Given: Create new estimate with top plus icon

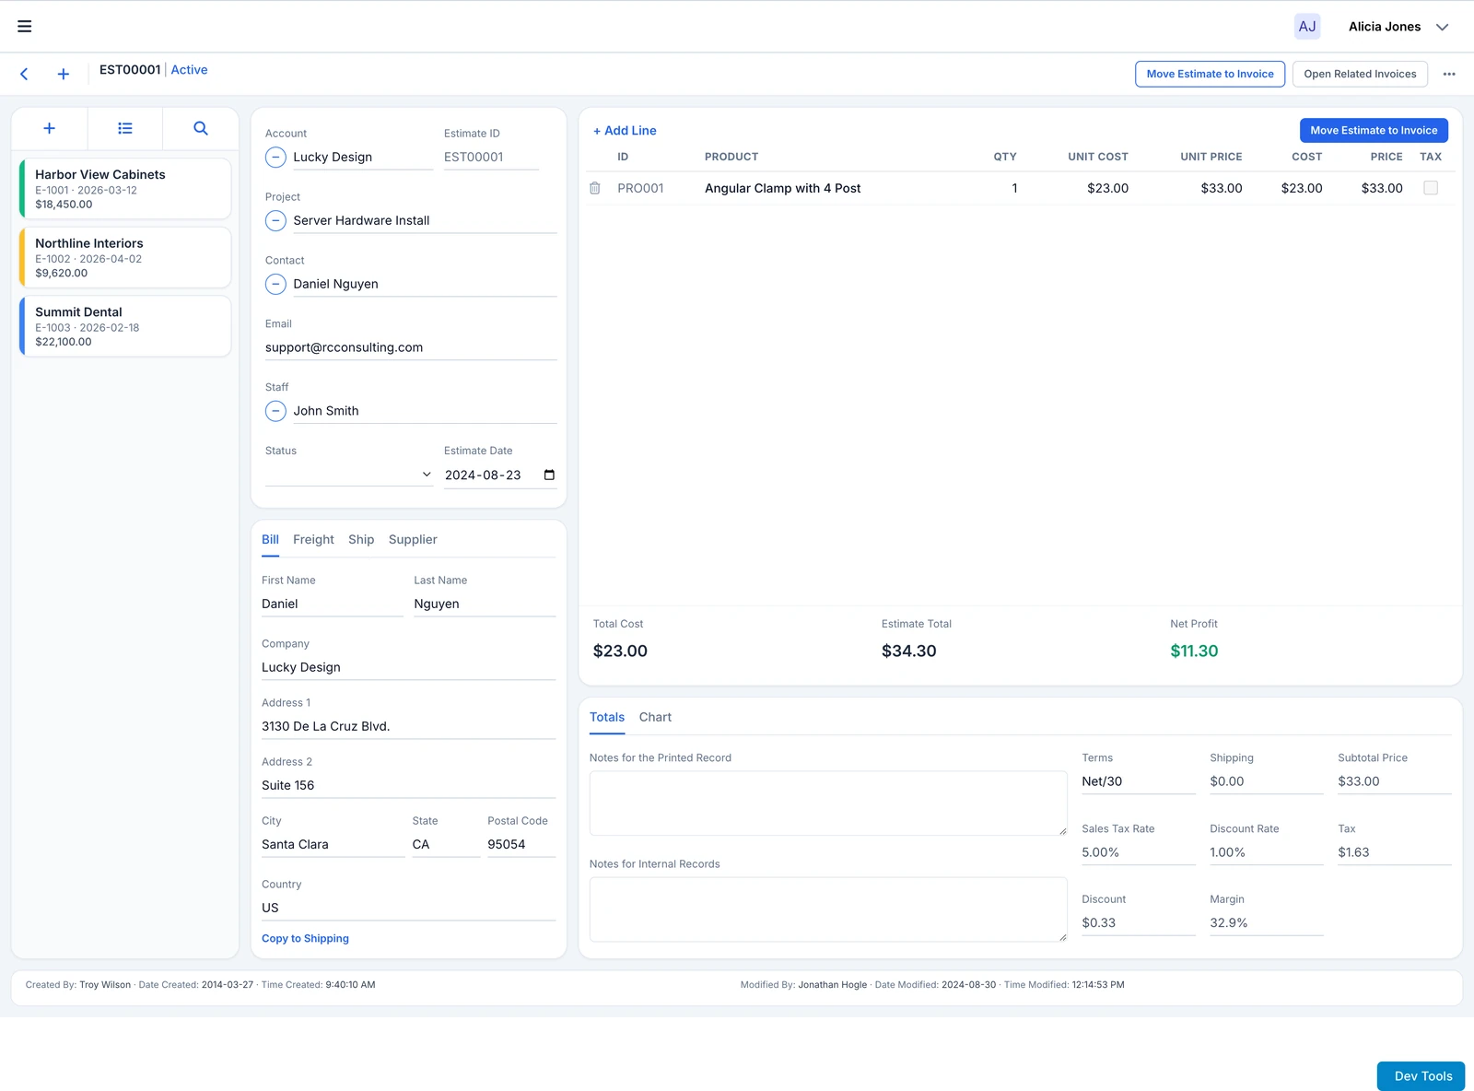Looking at the screenshot, I should (63, 74).
